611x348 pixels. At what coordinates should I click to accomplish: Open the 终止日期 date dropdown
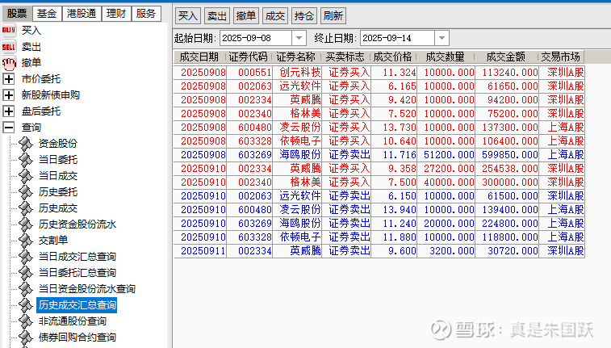[x=442, y=38]
